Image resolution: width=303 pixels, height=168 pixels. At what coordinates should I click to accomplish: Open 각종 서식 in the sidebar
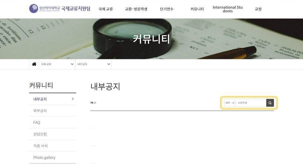tap(52, 146)
